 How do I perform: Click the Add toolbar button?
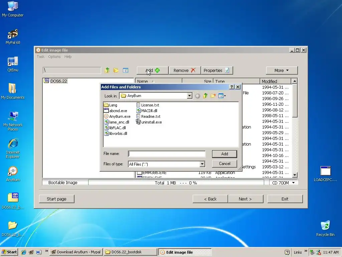click(x=152, y=70)
